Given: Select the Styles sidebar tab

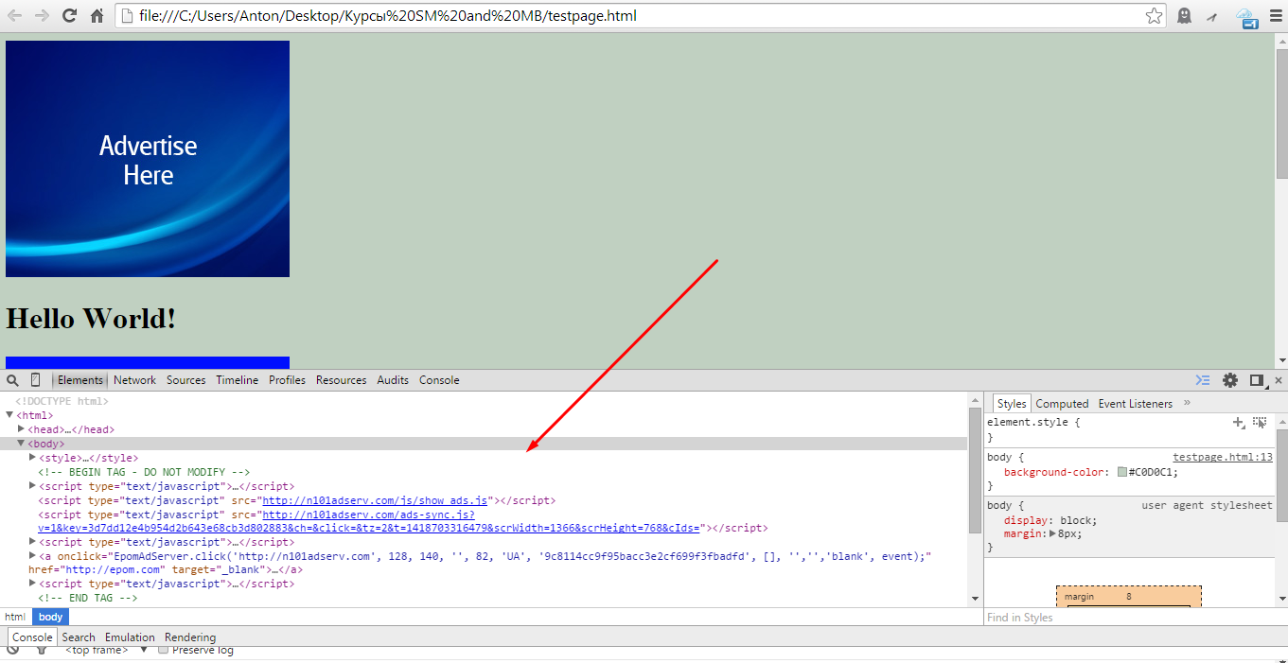Looking at the screenshot, I should click(x=1011, y=404).
